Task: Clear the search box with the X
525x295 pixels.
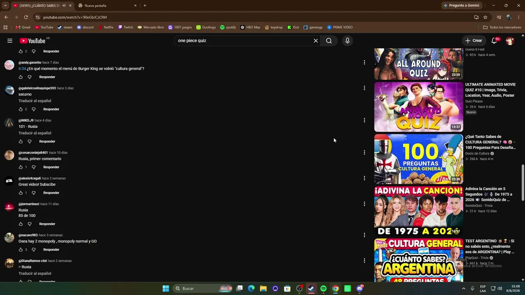Action: click(316, 41)
